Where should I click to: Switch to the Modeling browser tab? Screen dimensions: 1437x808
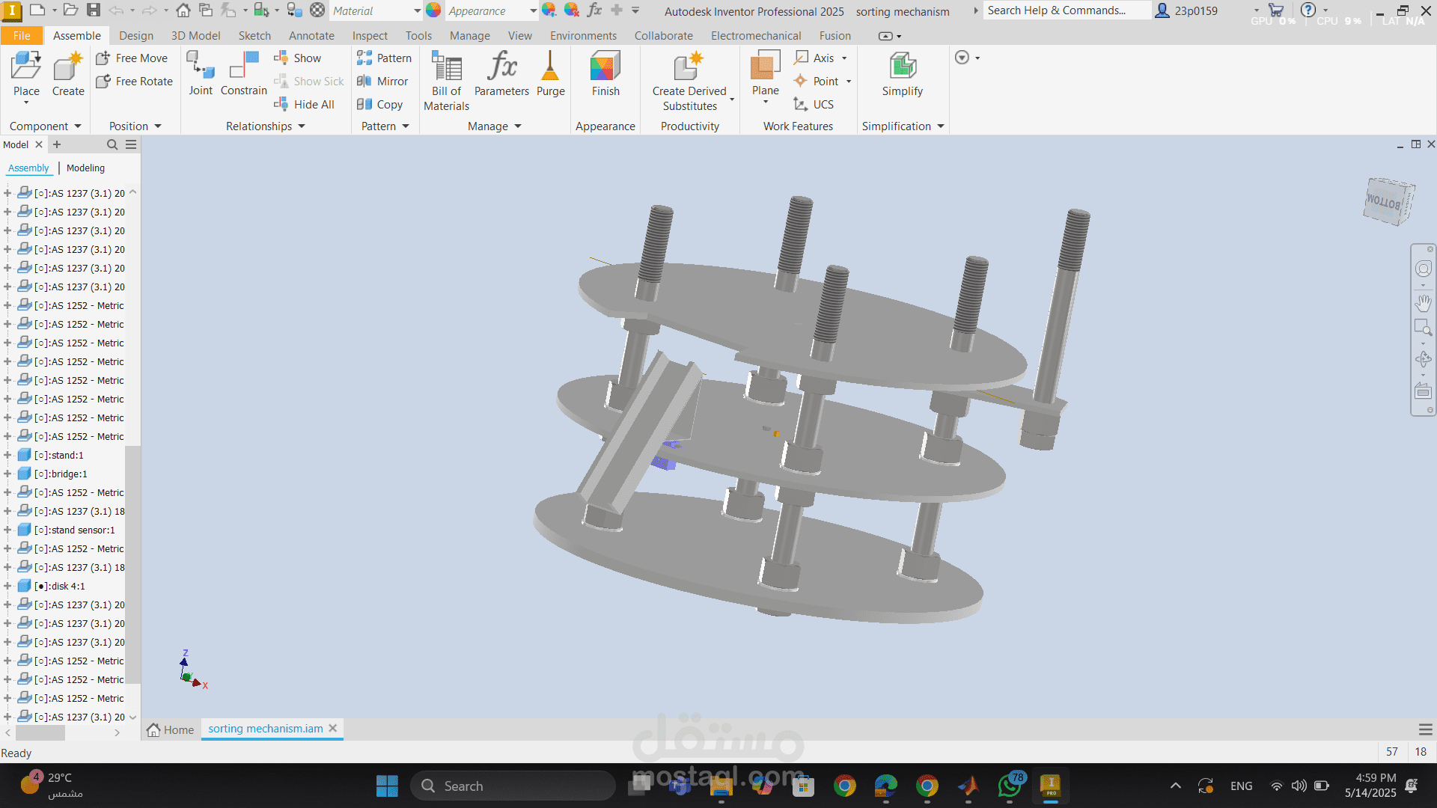point(85,168)
